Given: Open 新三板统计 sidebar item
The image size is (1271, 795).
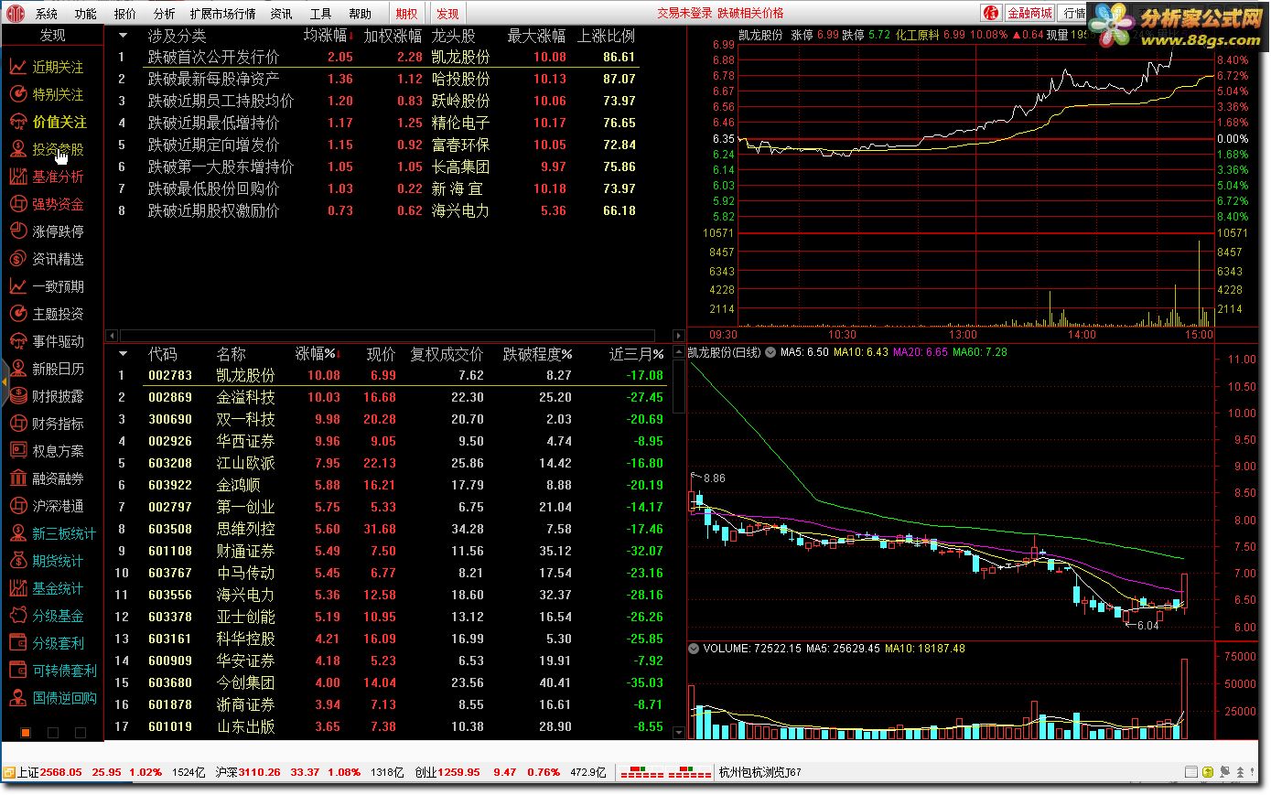Looking at the screenshot, I should [x=52, y=533].
